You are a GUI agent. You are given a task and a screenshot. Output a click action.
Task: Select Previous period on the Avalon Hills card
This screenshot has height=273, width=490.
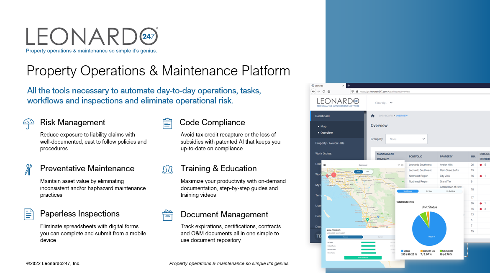tap(345, 237)
